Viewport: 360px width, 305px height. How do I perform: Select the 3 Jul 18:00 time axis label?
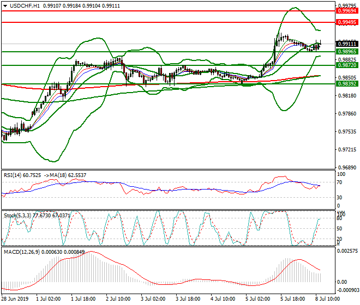pos(188,299)
